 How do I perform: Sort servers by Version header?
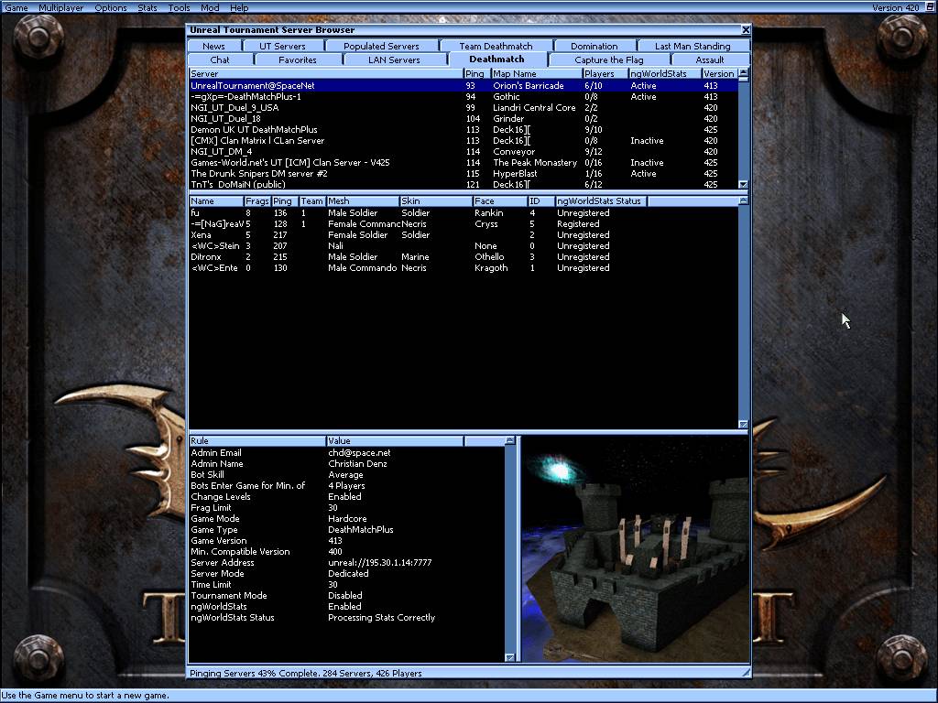(x=720, y=73)
